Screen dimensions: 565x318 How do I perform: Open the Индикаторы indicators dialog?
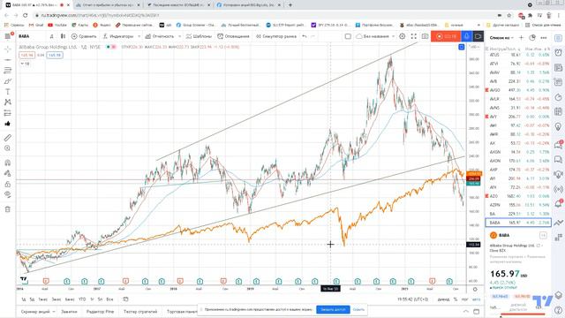click(118, 36)
